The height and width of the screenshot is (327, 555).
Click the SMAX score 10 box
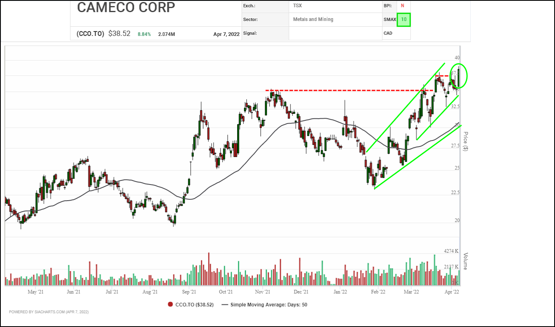pyautogui.click(x=404, y=19)
